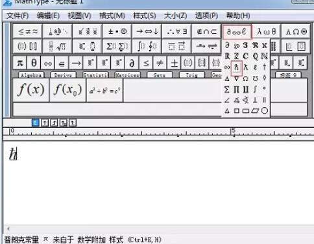Open the relational symbols palette (≤≠≈)
The image size is (314, 244).
pyautogui.click(x=28, y=32)
